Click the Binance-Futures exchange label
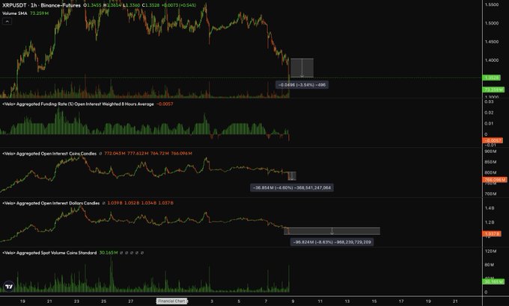 (x=61, y=5)
